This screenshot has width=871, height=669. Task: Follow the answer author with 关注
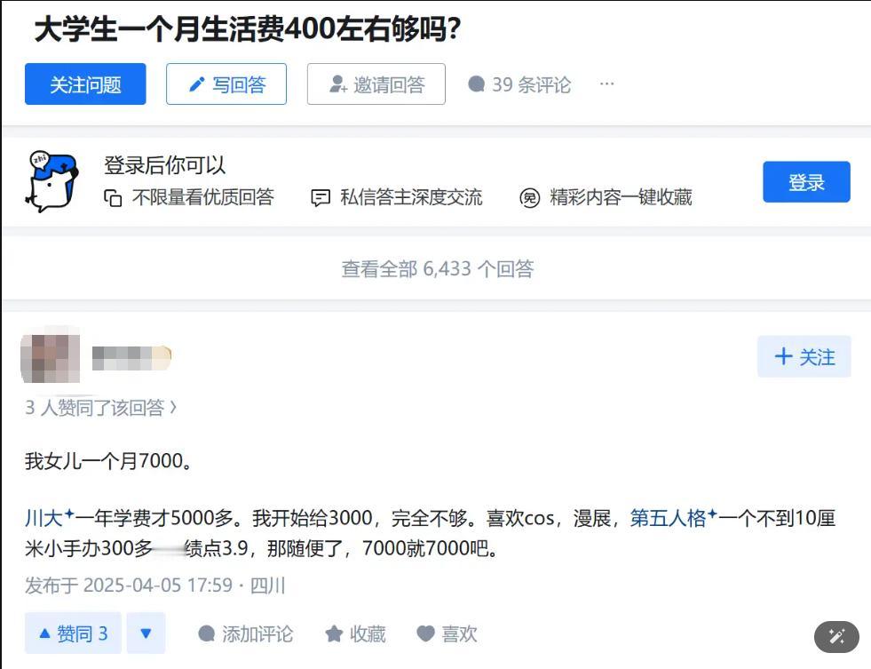(x=804, y=356)
